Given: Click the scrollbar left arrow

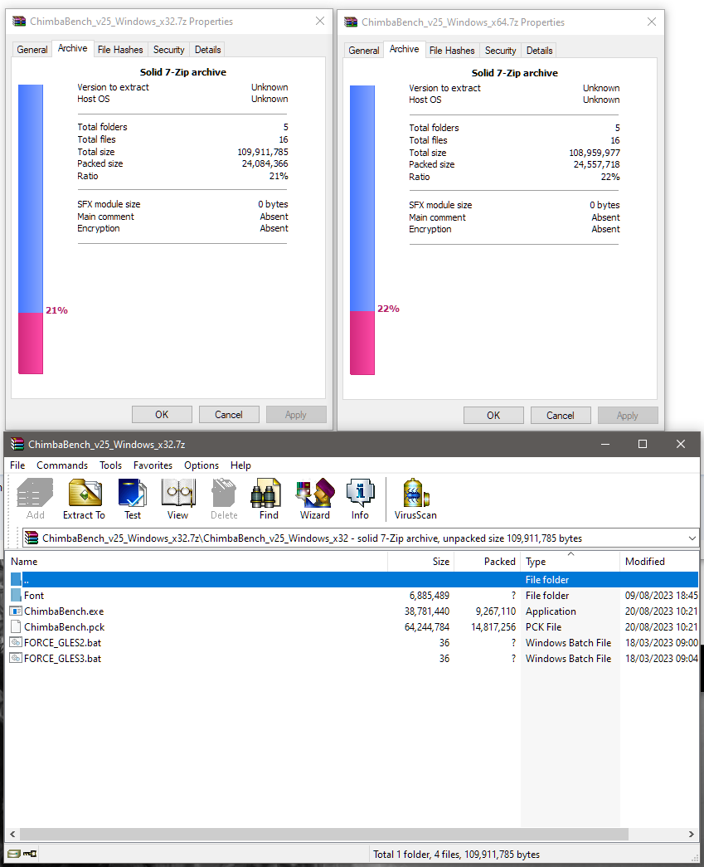Looking at the screenshot, I should click(12, 834).
